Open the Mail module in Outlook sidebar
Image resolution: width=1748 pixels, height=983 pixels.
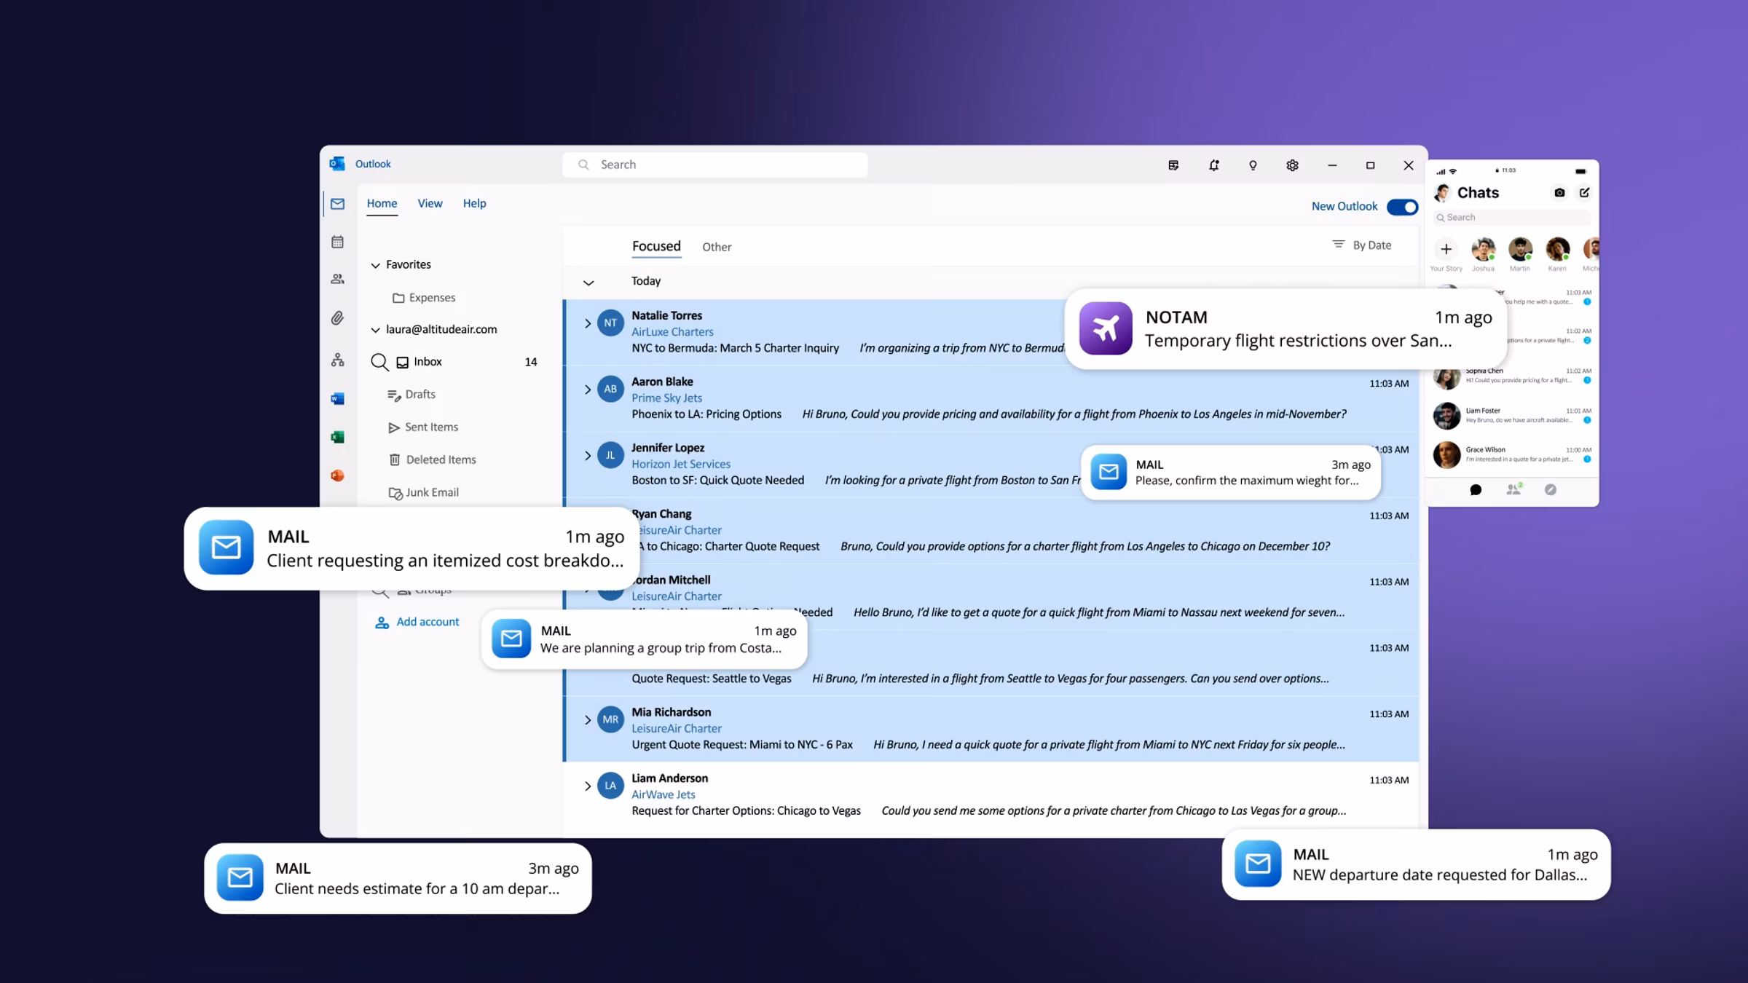[x=337, y=204]
